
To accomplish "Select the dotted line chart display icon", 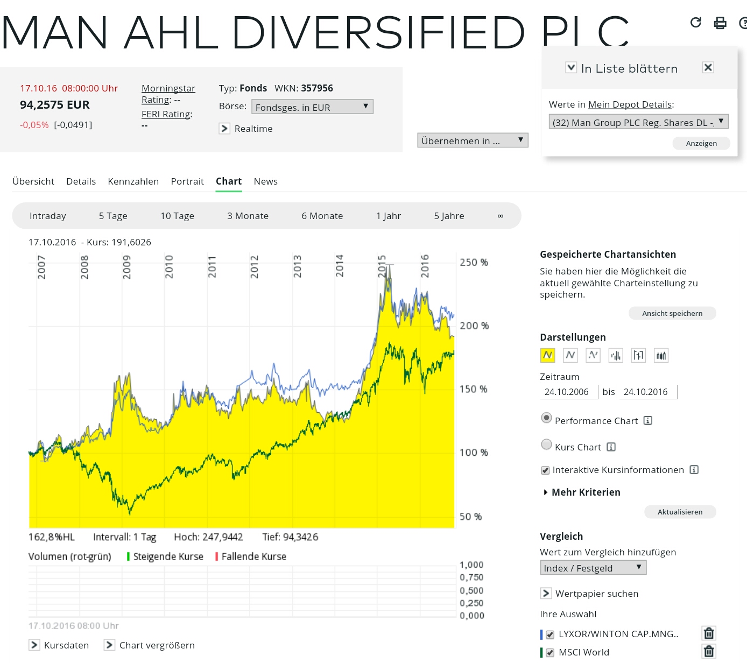I will pos(593,355).
